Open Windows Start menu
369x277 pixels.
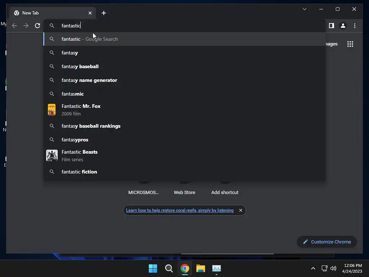pyautogui.click(x=153, y=268)
